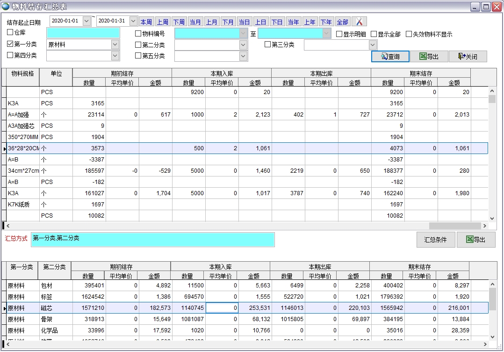Open the 第三分类 dropdown list
Viewport: 504px width, 352px height.
pyautogui.click(x=373, y=45)
